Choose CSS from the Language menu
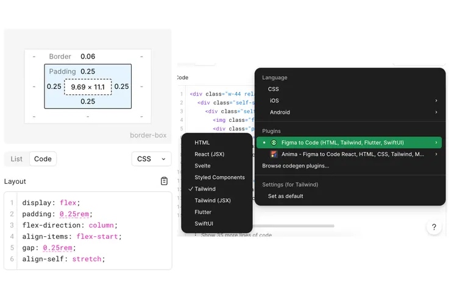Screen dimensions: 451x302 click(274, 89)
